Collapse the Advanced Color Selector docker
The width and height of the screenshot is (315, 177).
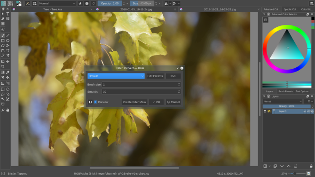[x=264, y=14]
